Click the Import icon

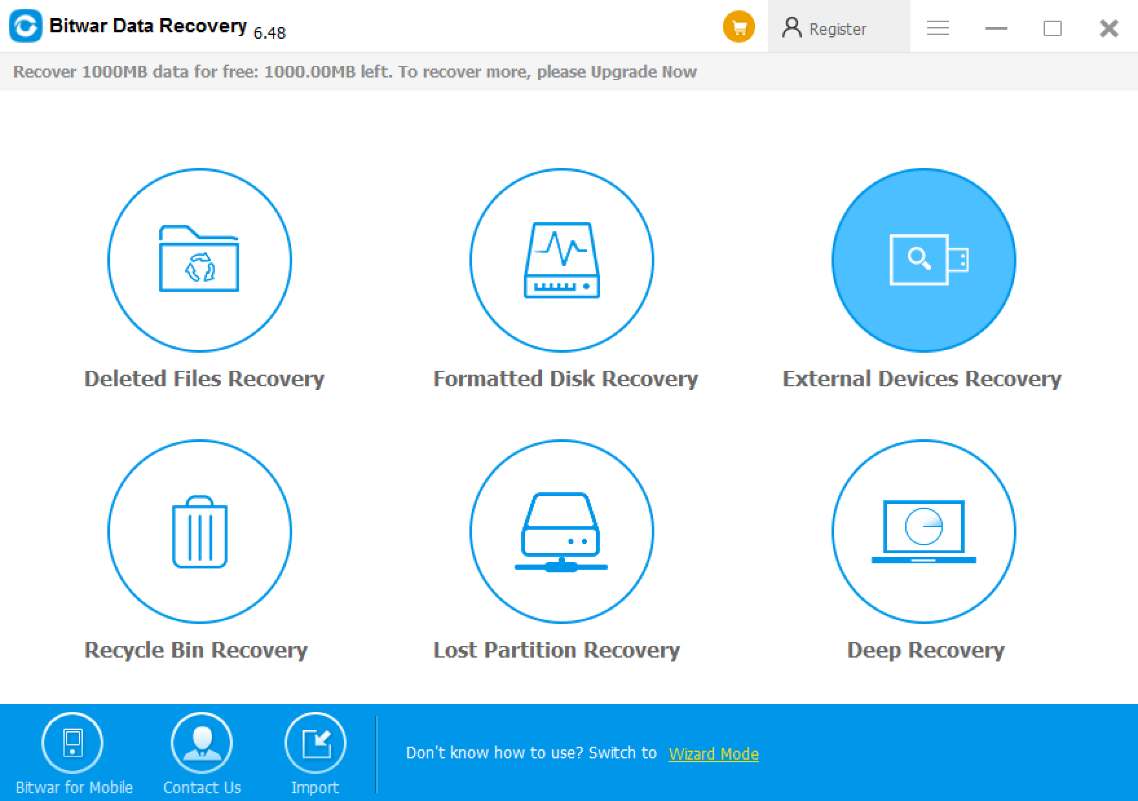point(315,743)
